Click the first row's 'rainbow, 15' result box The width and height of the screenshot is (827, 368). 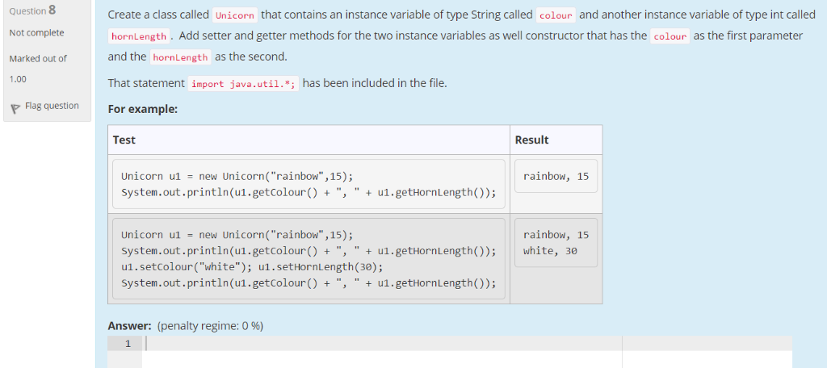click(x=556, y=176)
